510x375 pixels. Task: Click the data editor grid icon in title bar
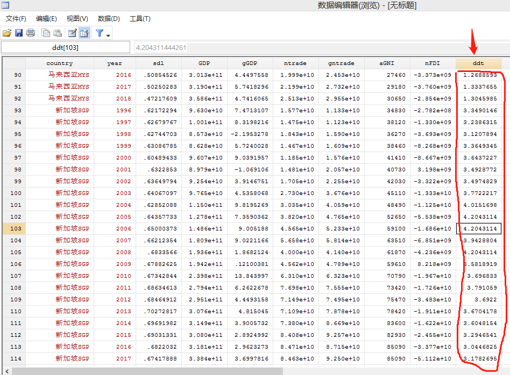coord(5,5)
